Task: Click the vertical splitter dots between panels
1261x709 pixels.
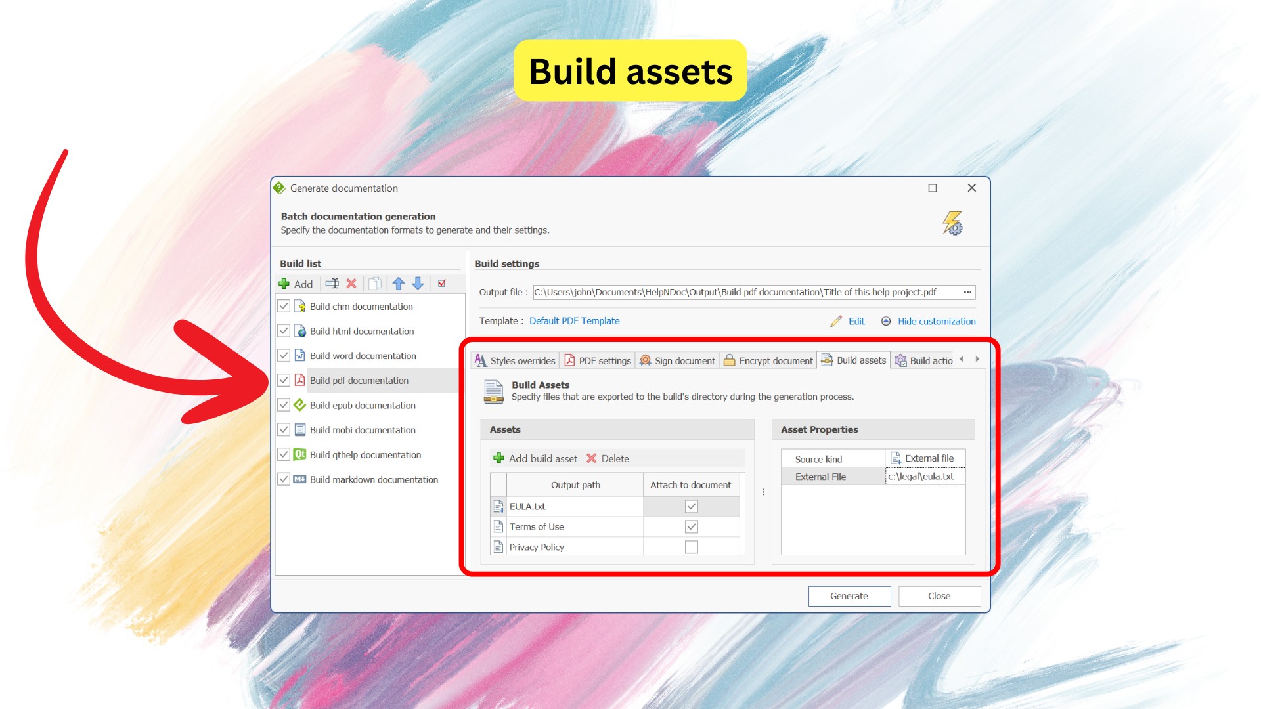Action: [x=763, y=492]
